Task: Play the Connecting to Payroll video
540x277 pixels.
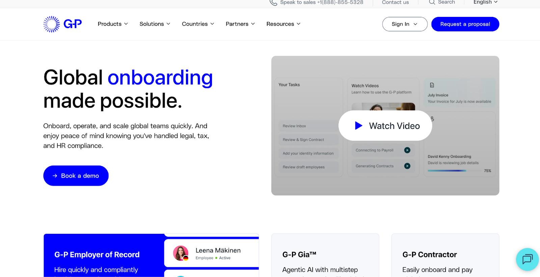Action: click(407, 150)
